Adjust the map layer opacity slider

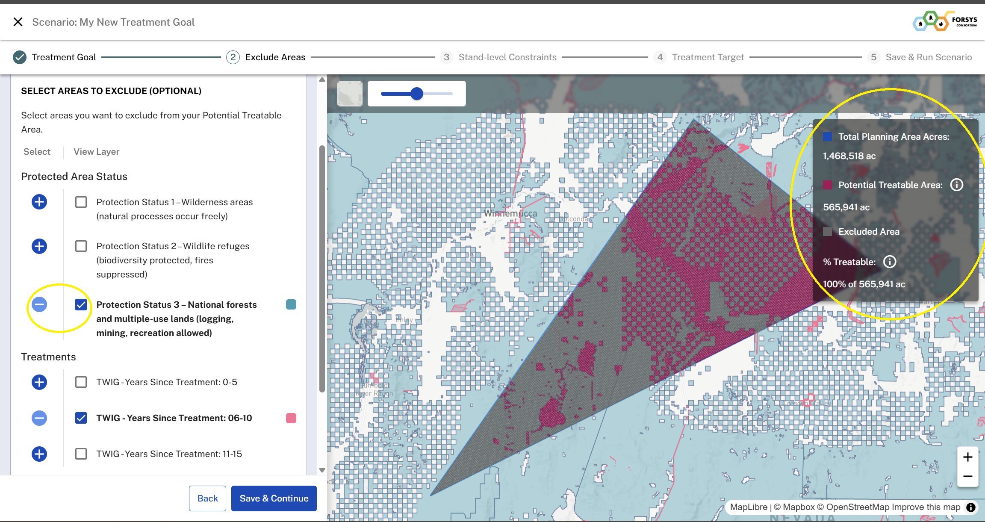point(417,94)
